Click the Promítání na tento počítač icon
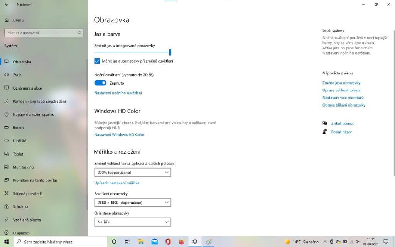Viewport: 395px width, 247px height. 7,180
